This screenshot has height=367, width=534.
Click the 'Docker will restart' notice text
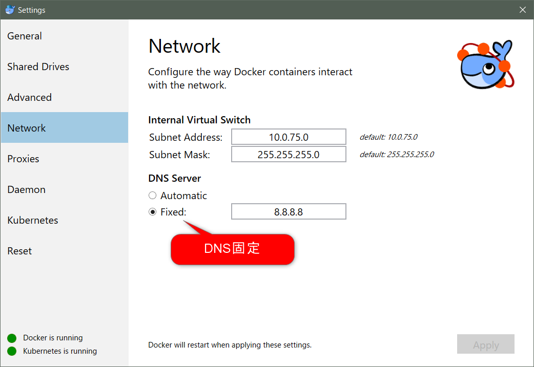230,344
